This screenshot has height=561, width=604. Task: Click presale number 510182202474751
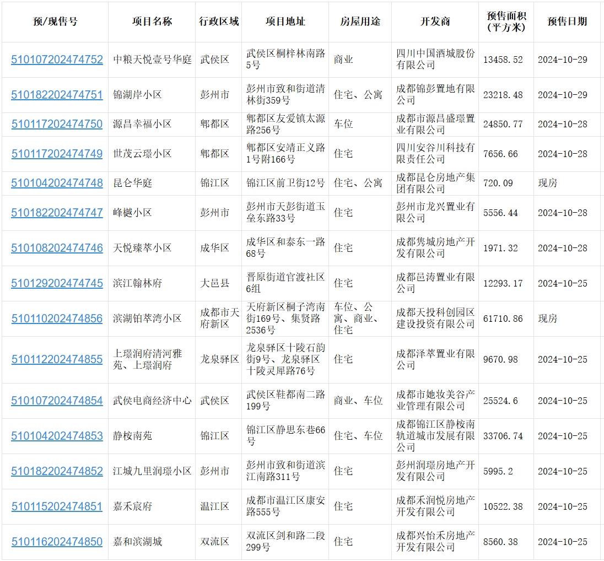point(57,95)
